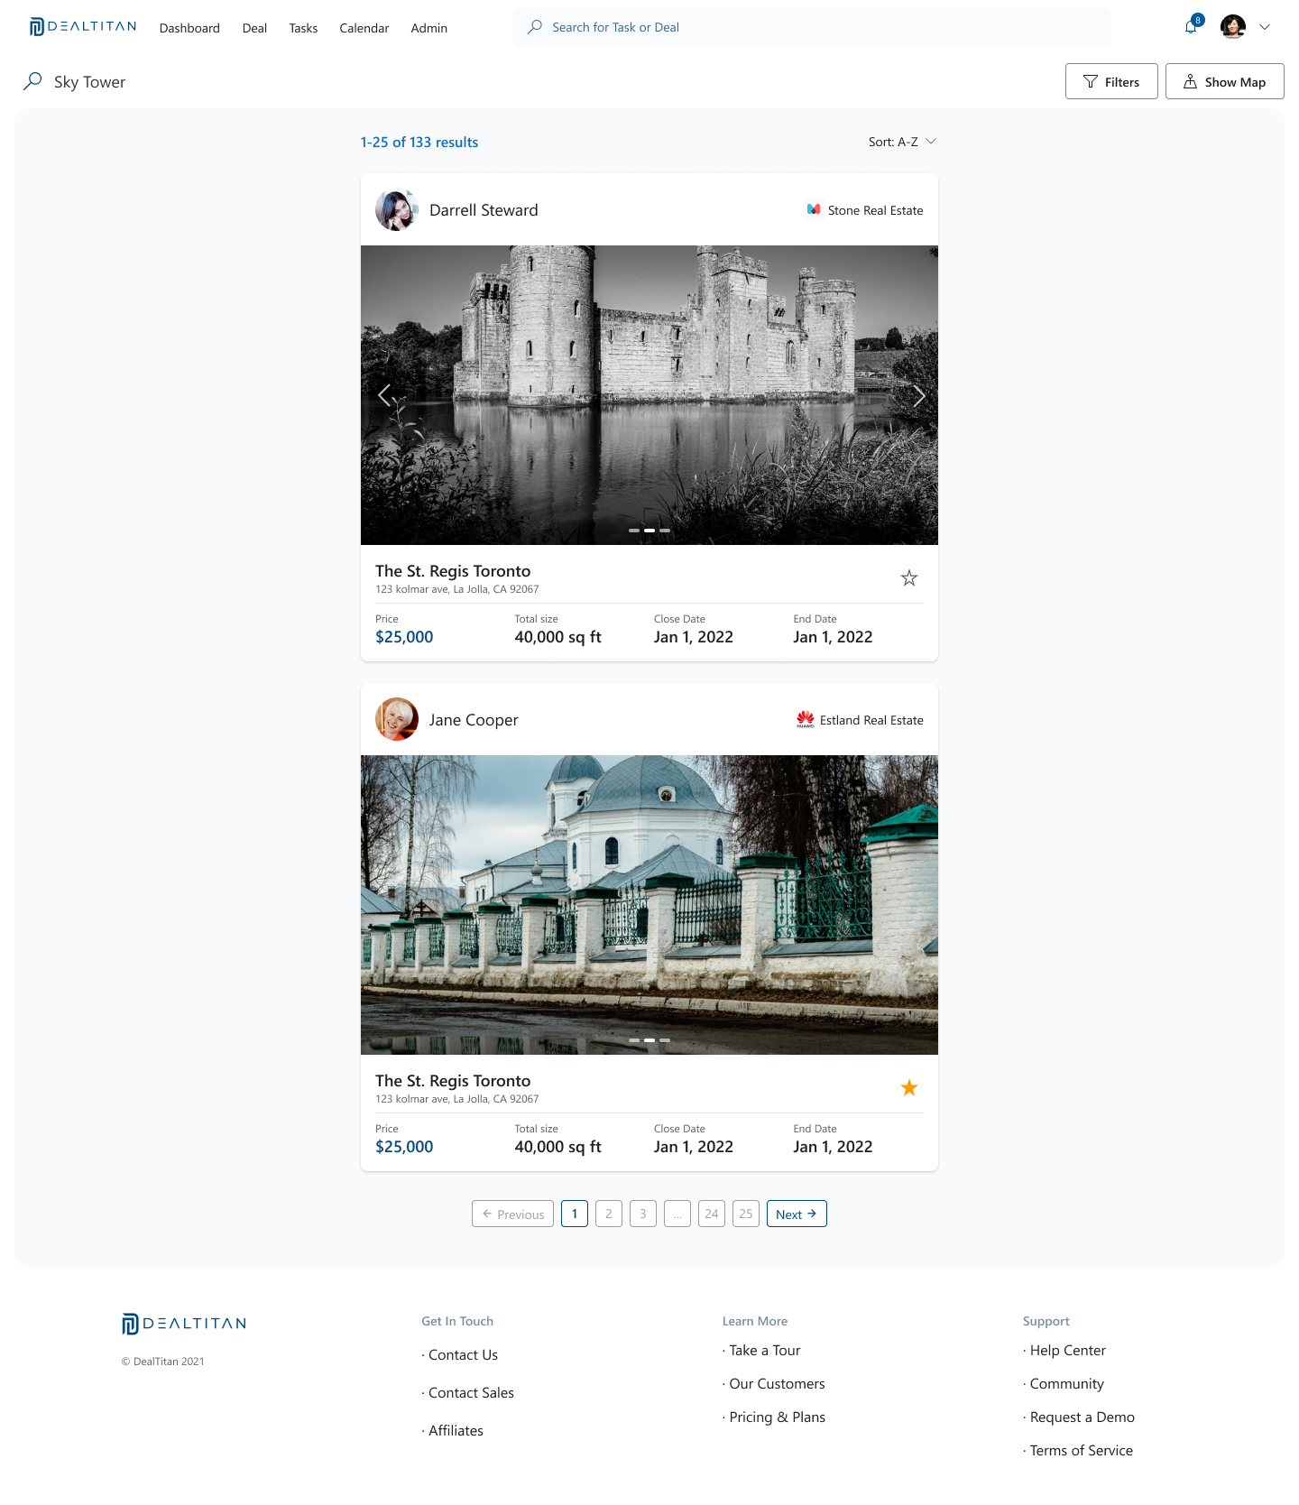This screenshot has height=1505, width=1299.
Task: Open Affiliates footer link
Action: pos(456,1431)
